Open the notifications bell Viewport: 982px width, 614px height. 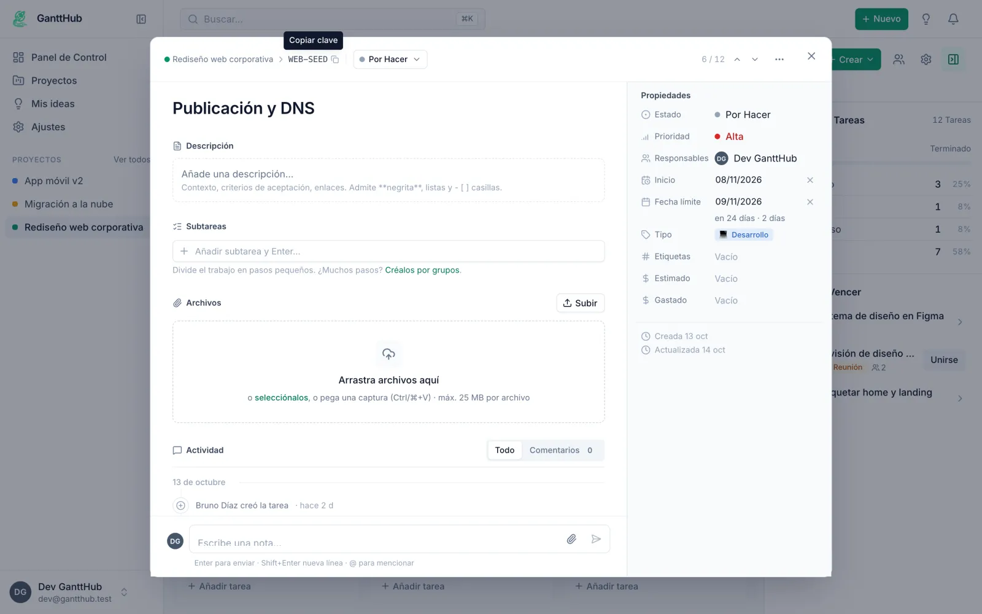(953, 19)
